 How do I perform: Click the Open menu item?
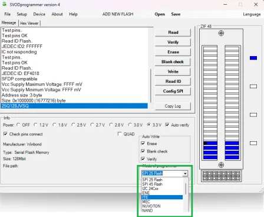coord(160,14)
